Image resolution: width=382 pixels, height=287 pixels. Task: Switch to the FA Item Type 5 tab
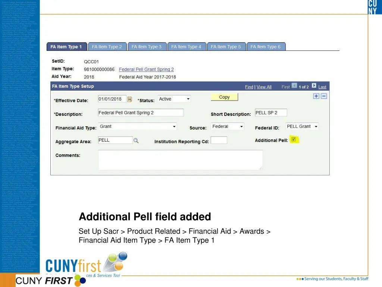[226, 47]
